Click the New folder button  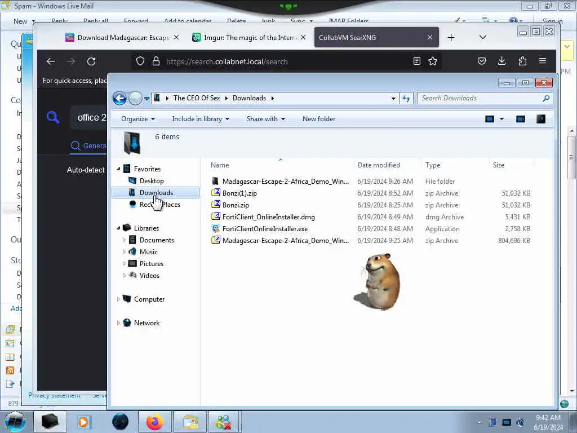[319, 119]
